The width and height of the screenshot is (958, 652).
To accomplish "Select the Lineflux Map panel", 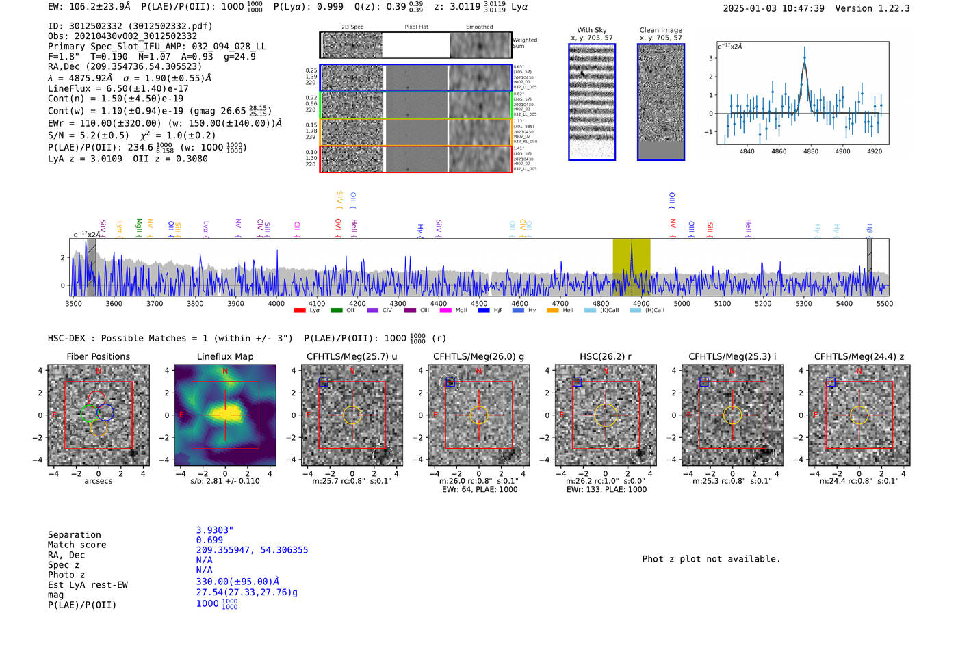I will click(225, 415).
